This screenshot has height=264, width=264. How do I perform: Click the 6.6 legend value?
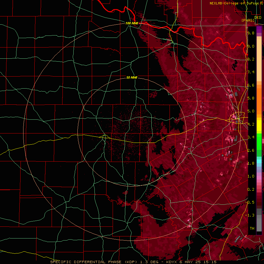pyautogui.click(x=251, y=85)
